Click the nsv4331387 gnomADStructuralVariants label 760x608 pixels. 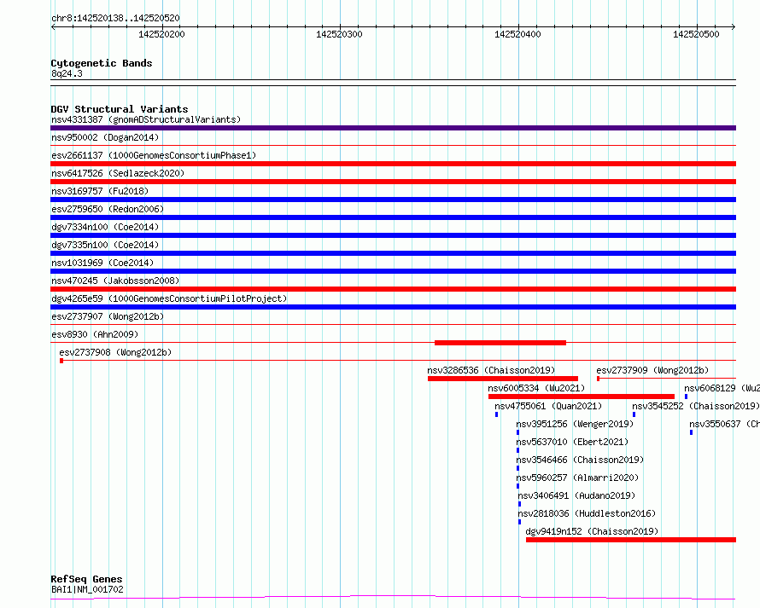(x=146, y=119)
